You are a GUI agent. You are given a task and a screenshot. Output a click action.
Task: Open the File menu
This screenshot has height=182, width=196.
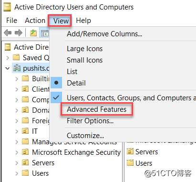11,21
